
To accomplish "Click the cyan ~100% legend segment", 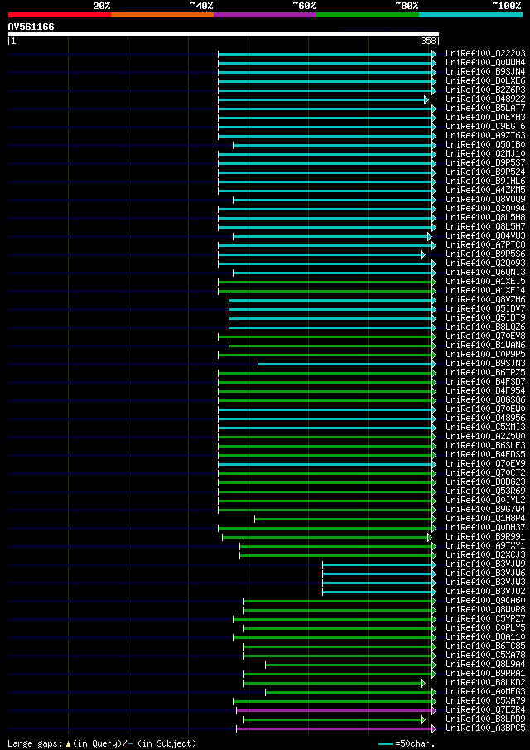I will (x=470, y=15).
